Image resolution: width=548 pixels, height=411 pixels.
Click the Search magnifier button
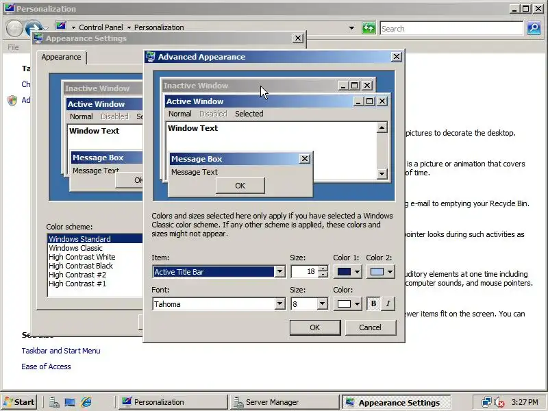[534, 28]
